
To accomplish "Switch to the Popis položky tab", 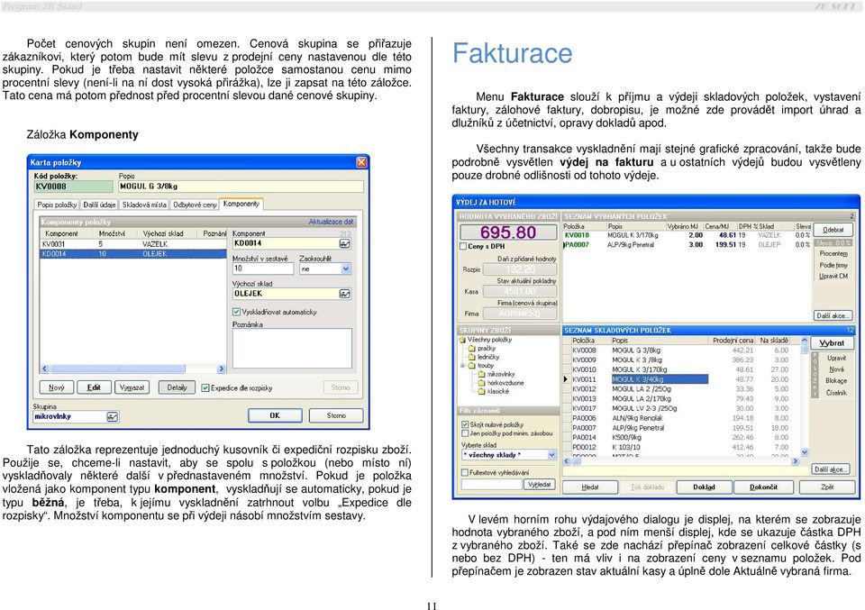I will click(x=57, y=205).
